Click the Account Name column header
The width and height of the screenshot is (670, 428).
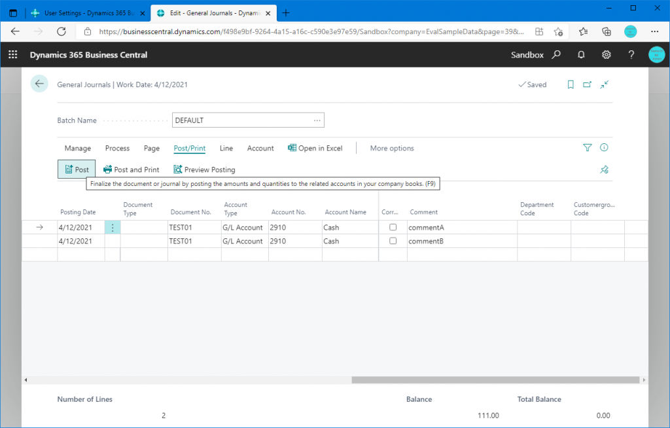click(345, 212)
